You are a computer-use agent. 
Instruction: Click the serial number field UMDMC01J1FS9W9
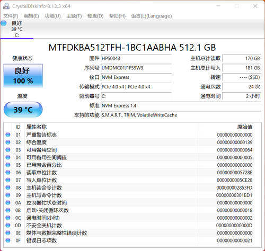[136, 68]
